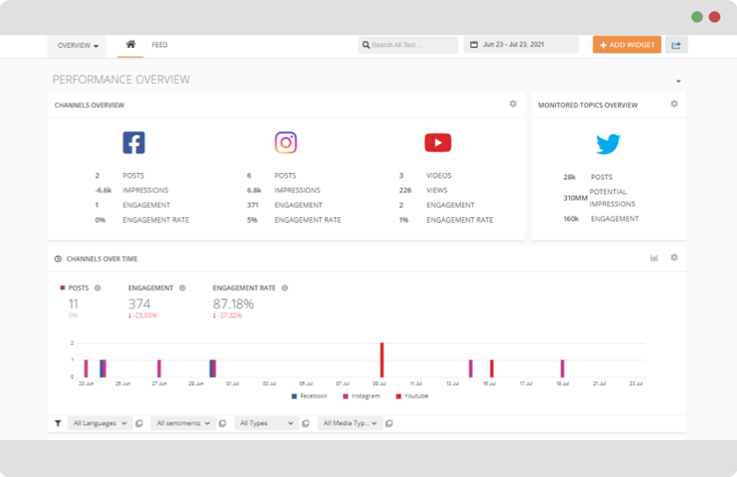
Task: Click the 374 engagement total value
Action: click(x=139, y=304)
